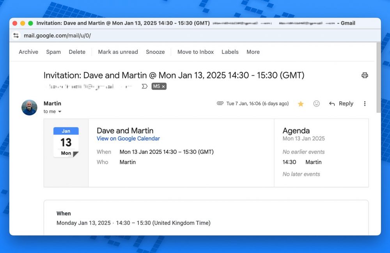Click Martin's profile picture
Screen dimensions: 390x253
click(x=30, y=107)
